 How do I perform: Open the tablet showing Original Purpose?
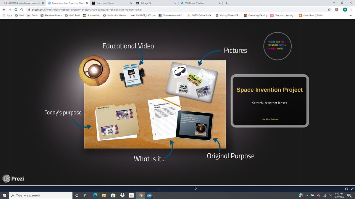pyautogui.click(x=194, y=126)
